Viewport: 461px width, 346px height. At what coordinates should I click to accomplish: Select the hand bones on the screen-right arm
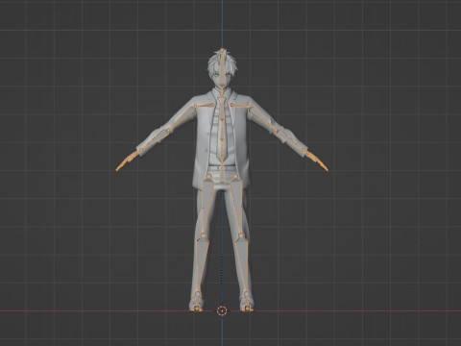(x=316, y=161)
